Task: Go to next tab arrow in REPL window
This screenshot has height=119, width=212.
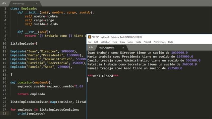Action: (x=92, y=47)
